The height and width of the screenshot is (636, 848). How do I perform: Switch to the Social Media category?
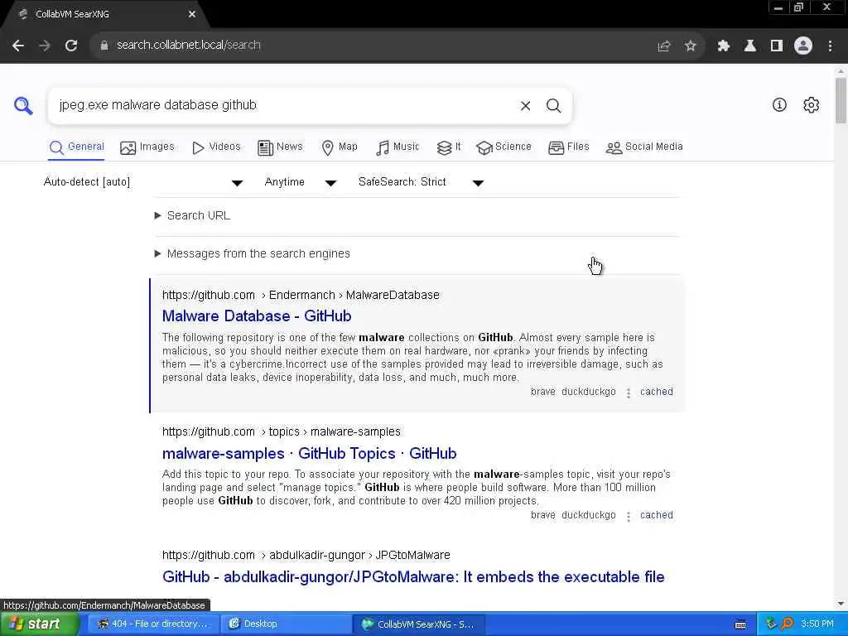coord(644,147)
